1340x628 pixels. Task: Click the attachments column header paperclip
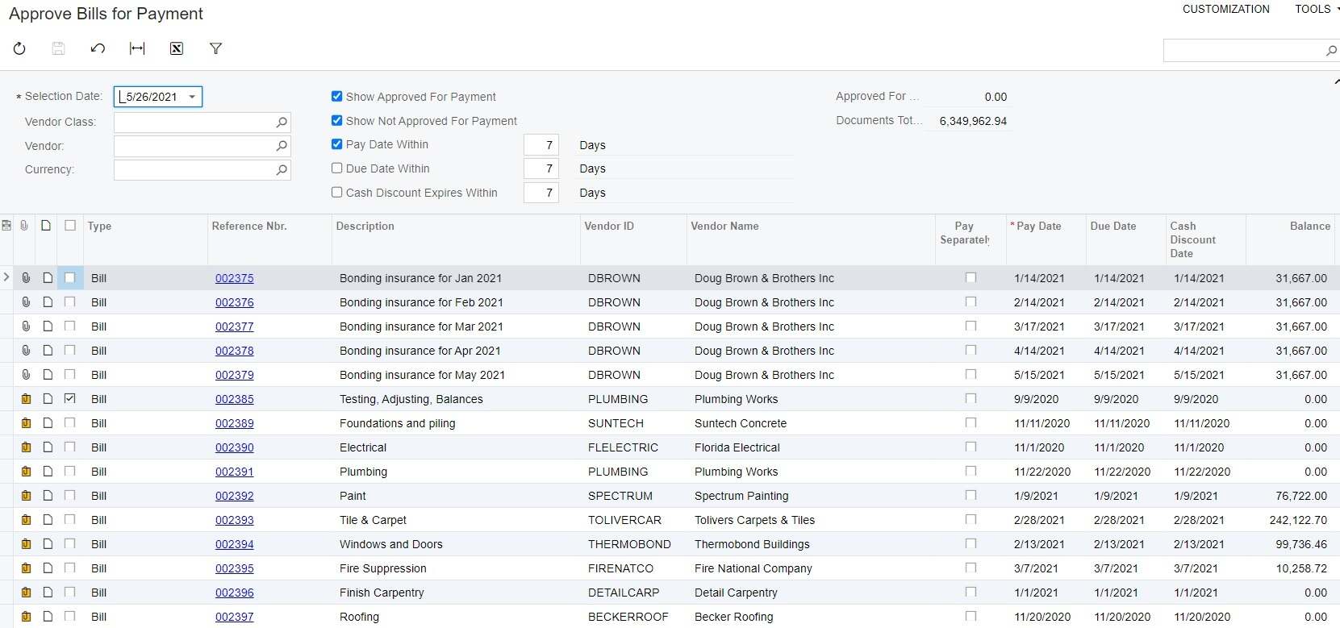tap(24, 226)
